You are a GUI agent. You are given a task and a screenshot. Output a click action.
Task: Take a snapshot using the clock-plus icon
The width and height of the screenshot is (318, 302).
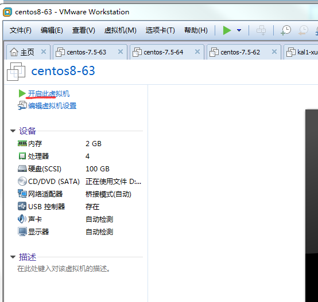point(286,30)
